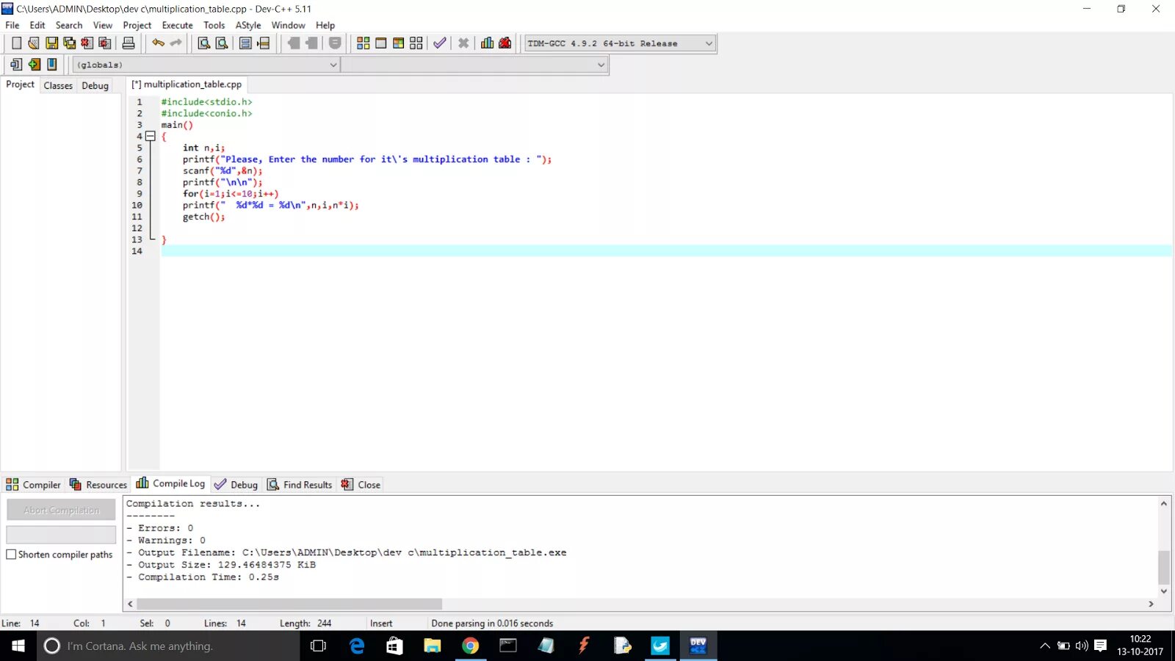Open the empty function members dropdown
The image size is (1175, 661).
point(474,65)
